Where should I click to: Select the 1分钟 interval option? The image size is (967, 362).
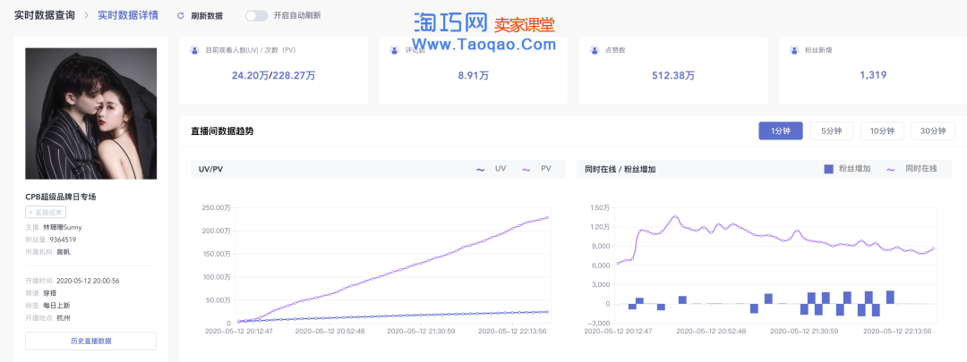tap(781, 130)
